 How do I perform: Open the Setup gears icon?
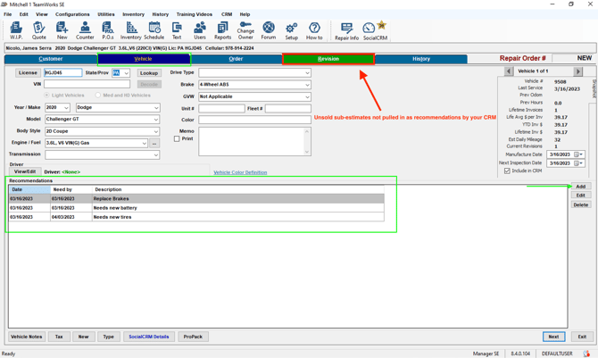(x=291, y=30)
